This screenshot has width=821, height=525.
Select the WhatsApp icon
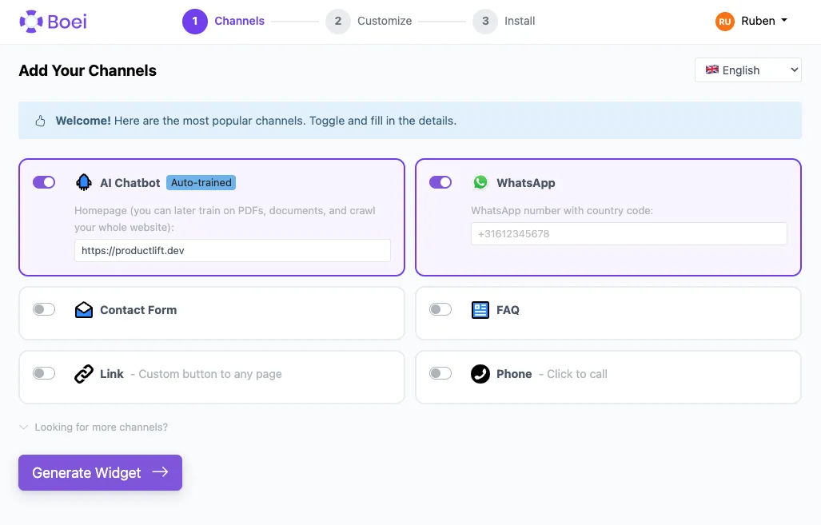pos(480,182)
